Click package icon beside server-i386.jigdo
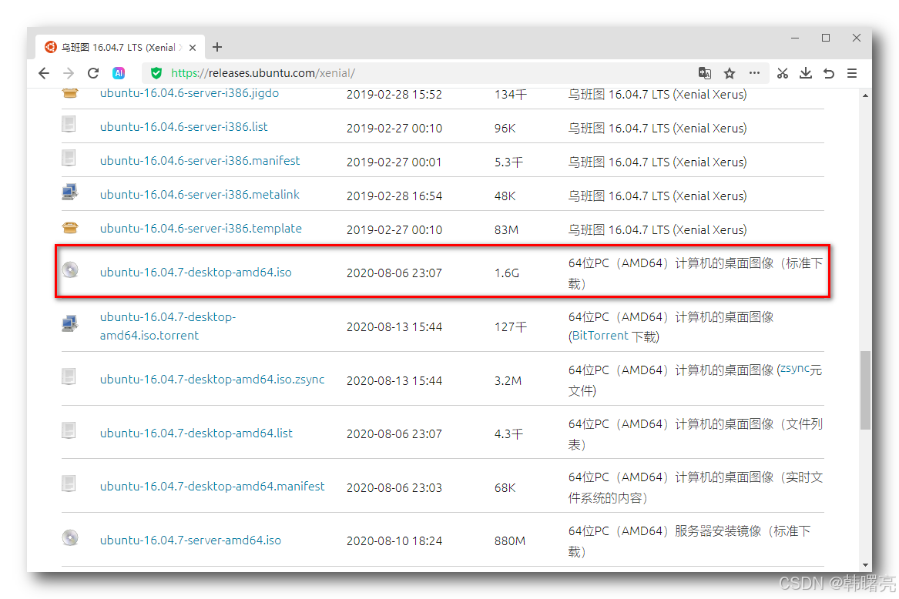 [70, 93]
